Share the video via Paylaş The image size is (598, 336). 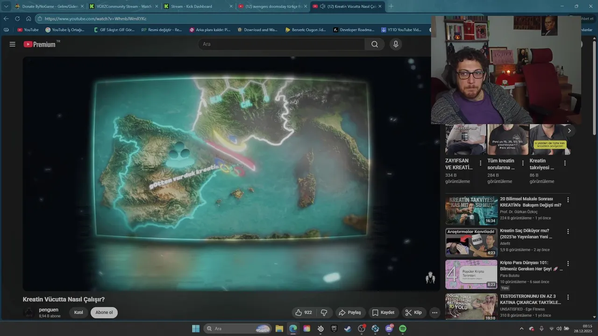(350, 313)
